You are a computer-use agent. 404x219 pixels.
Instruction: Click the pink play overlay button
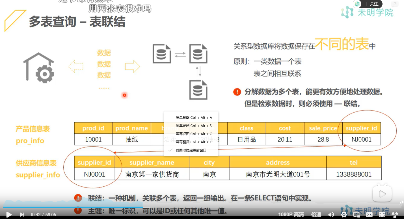coord(382,194)
